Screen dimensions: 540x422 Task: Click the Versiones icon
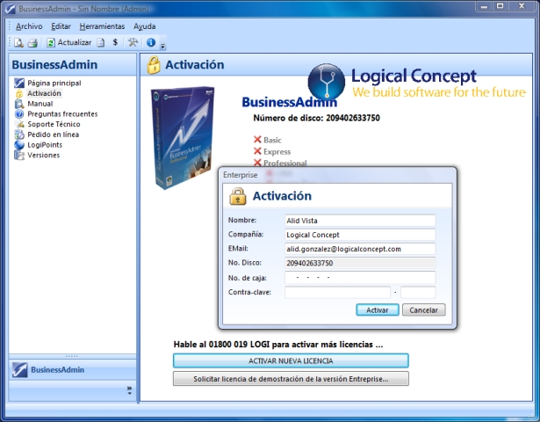pyautogui.click(x=19, y=155)
